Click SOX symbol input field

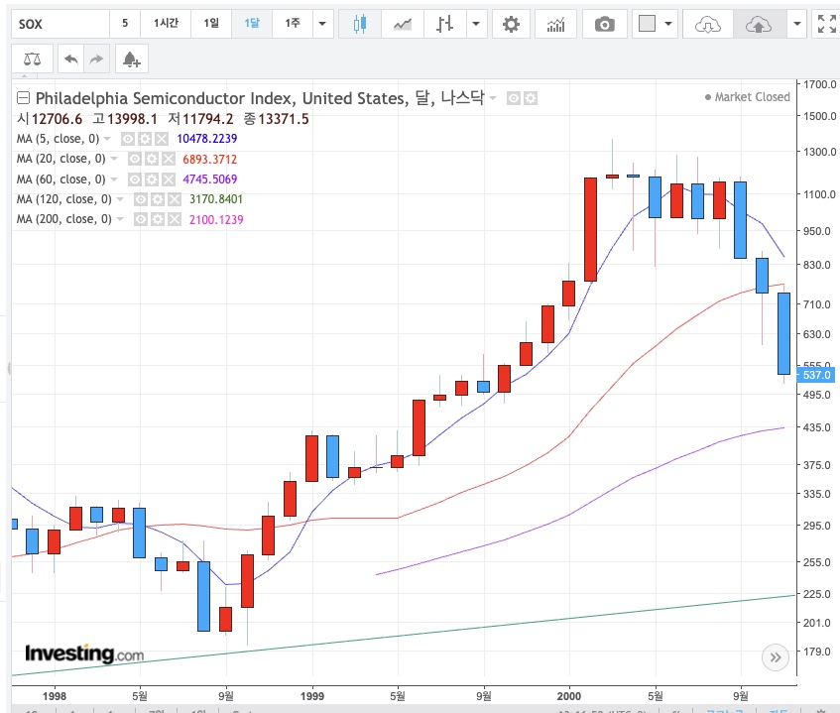[60, 24]
